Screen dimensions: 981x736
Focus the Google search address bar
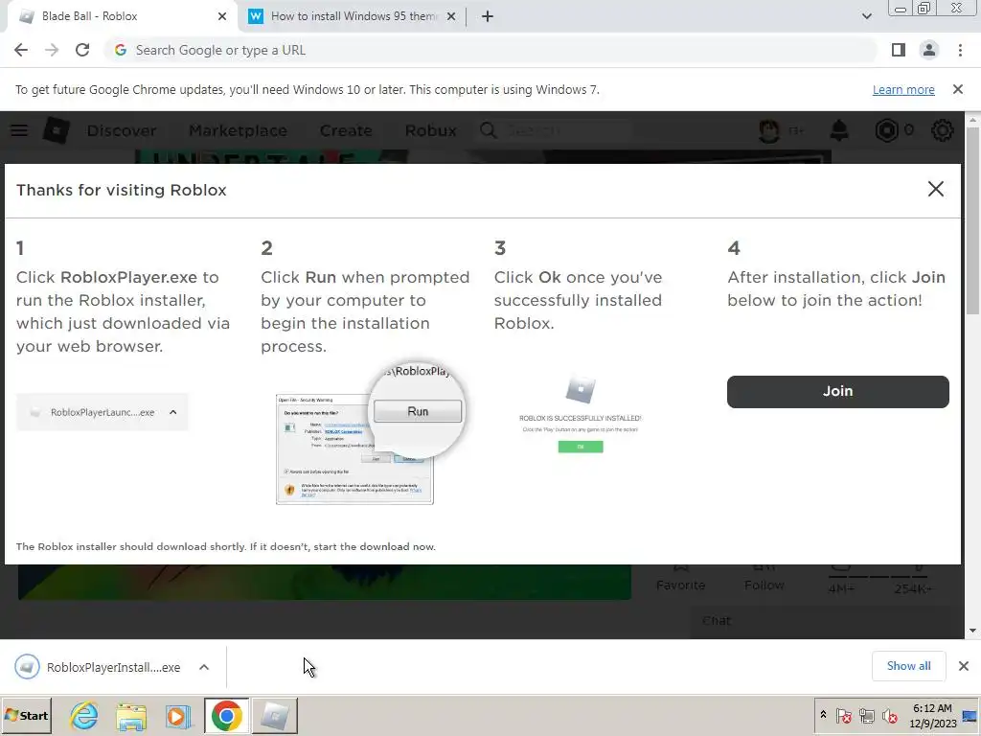tap(491, 50)
